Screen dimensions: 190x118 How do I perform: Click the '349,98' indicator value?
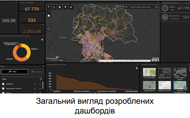[x=9, y=21]
